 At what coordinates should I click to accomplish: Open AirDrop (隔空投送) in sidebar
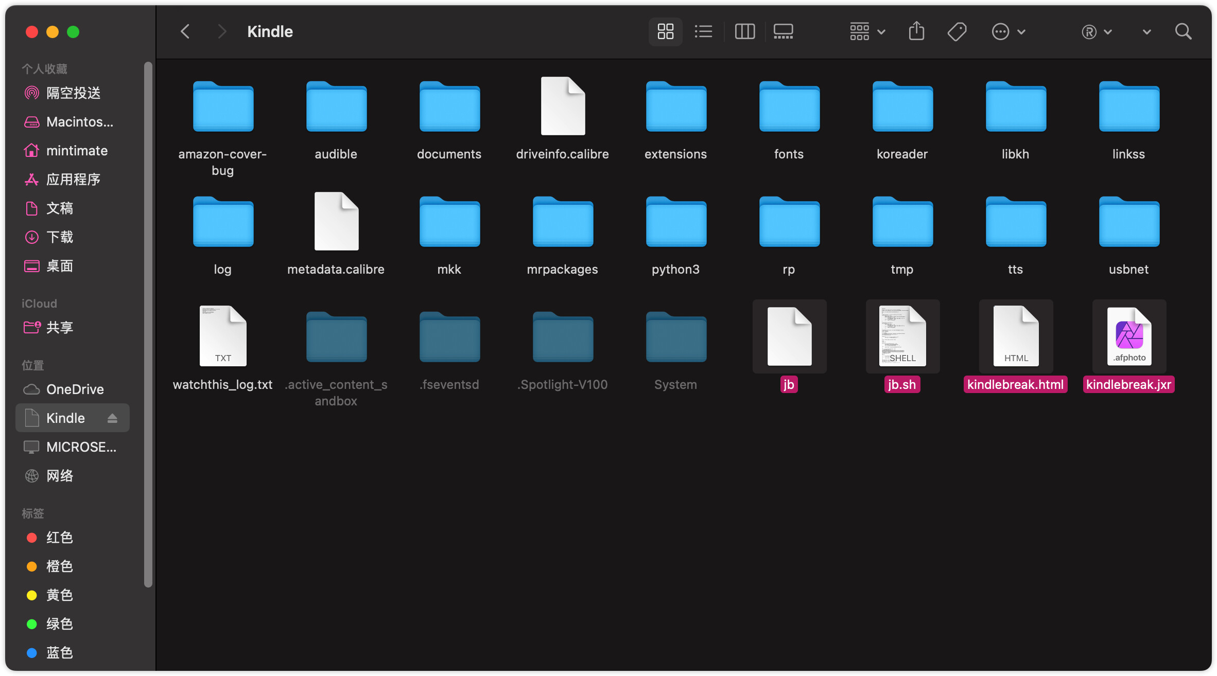click(73, 93)
